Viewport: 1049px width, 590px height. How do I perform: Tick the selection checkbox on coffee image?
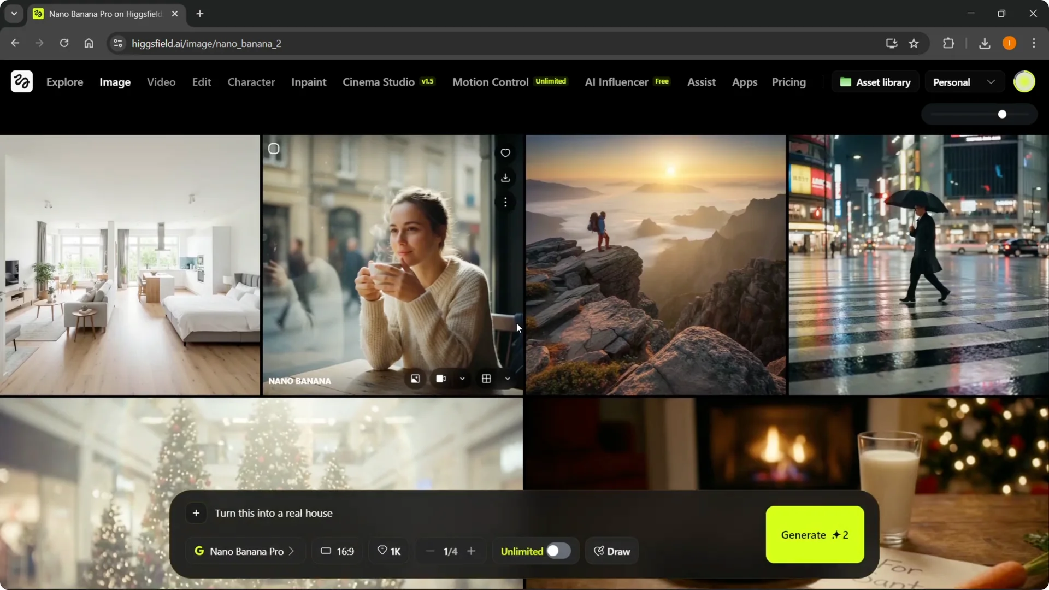point(274,149)
